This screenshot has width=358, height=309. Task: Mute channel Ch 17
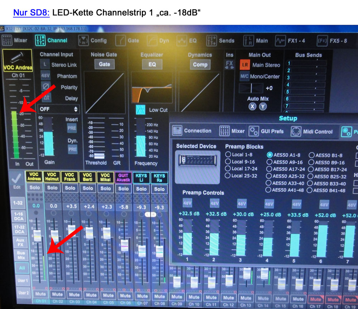(315, 299)
